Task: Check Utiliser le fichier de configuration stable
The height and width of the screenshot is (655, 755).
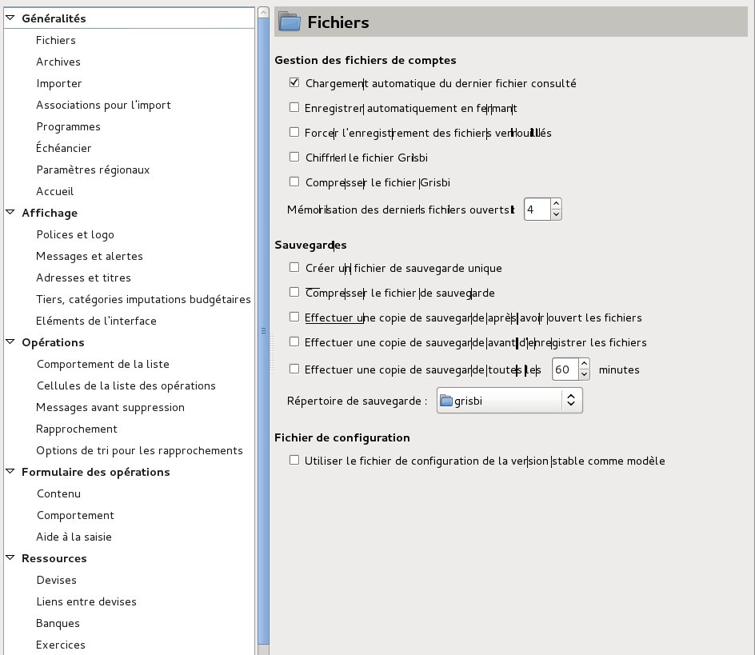Action: click(294, 461)
